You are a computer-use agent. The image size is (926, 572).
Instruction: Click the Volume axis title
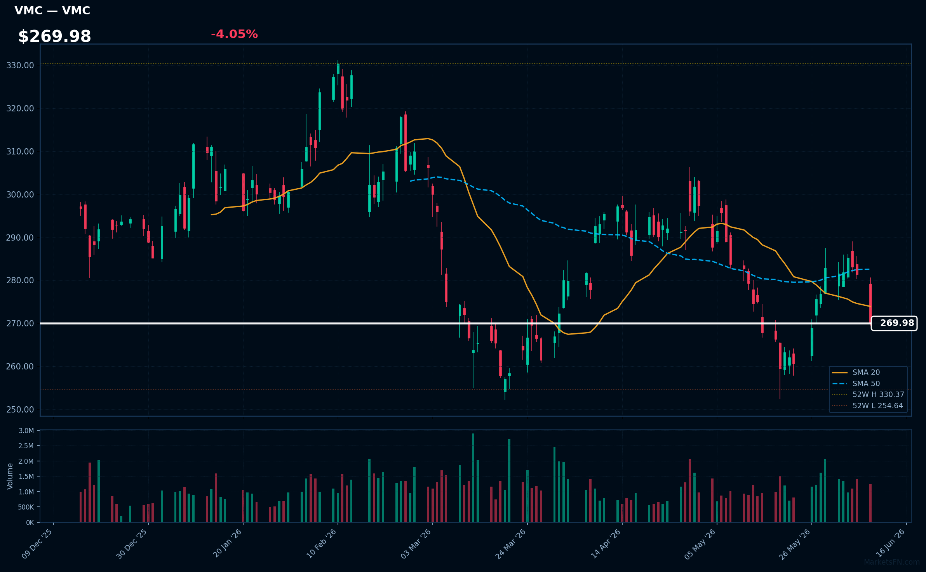click(10, 476)
